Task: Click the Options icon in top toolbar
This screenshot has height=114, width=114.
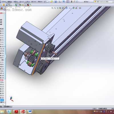Action: click(77, 1)
